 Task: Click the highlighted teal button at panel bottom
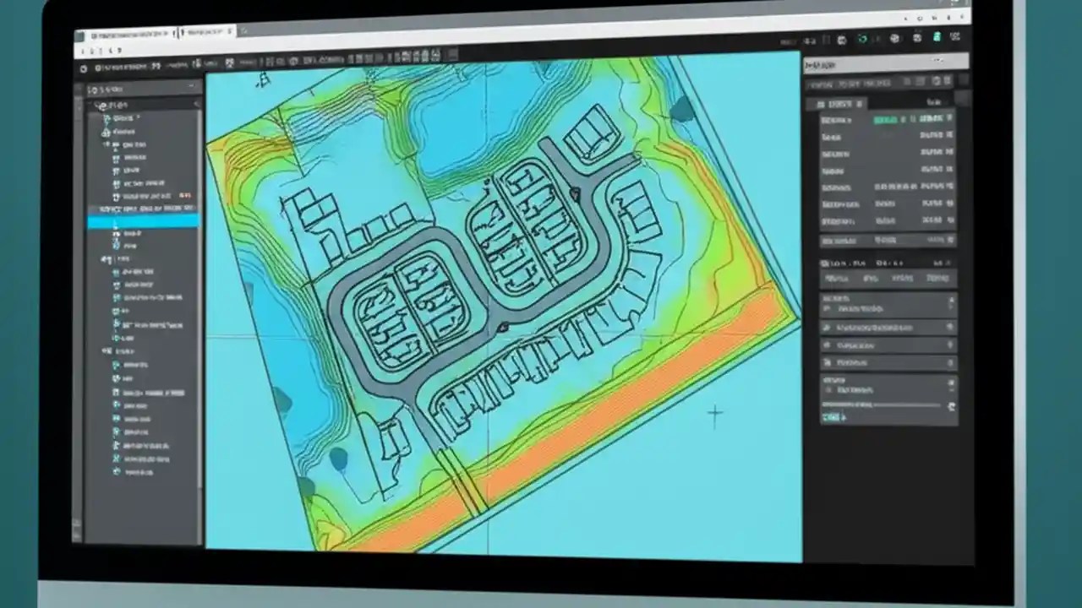point(831,417)
